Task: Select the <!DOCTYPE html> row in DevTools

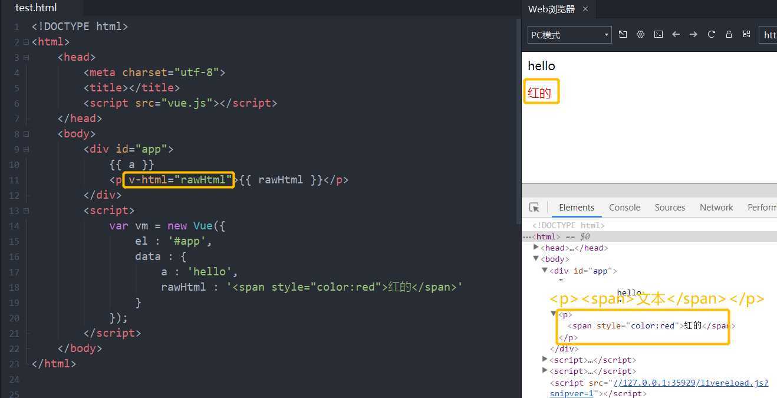Action: coord(568,225)
